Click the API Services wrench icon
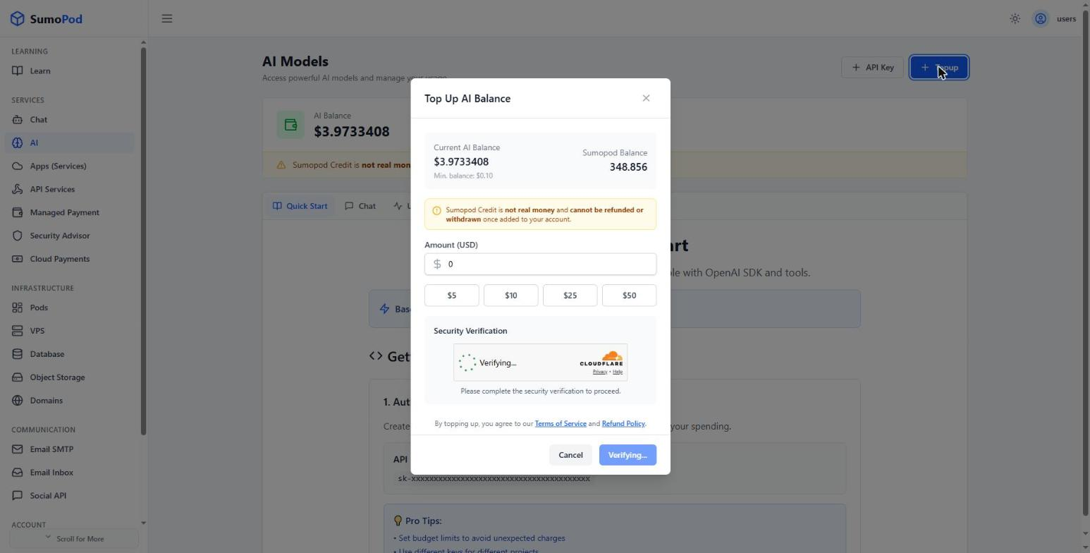This screenshot has height=553, width=1090. (x=18, y=190)
